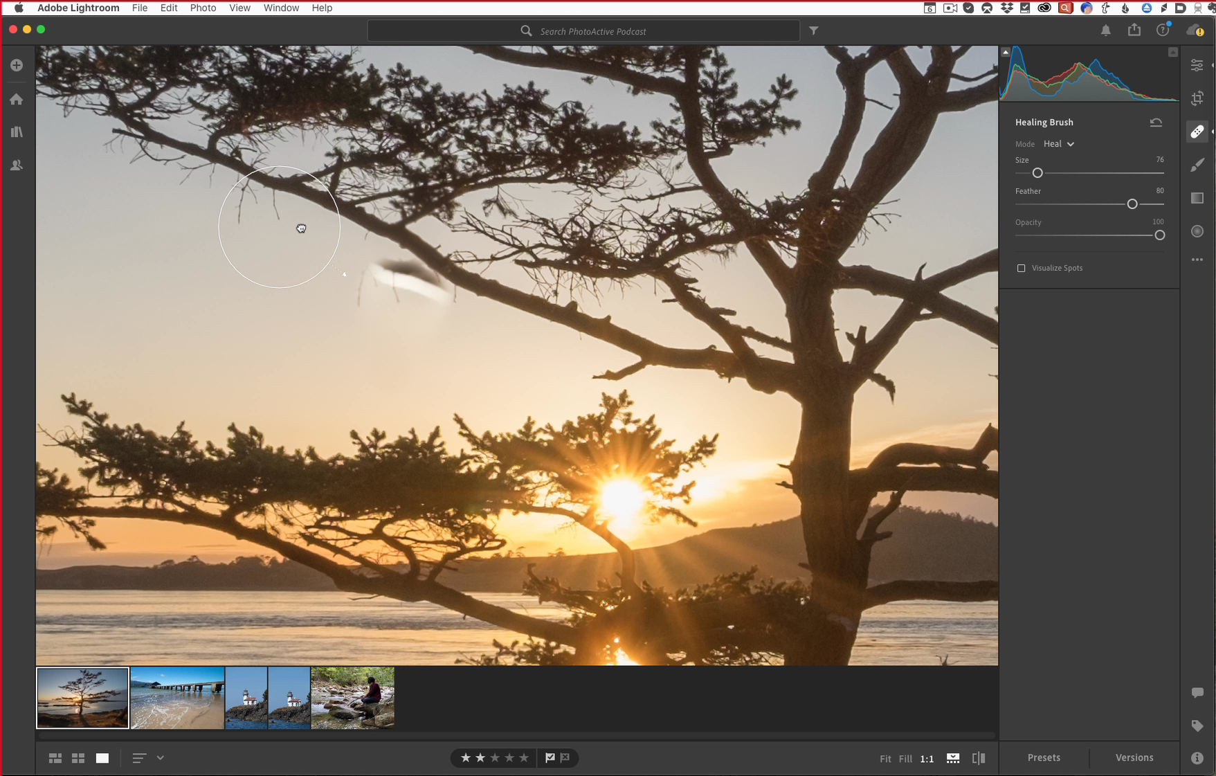1216x776 pixels.
Task: Select the Radial Gradient tool
Action: pos(1197,231)
